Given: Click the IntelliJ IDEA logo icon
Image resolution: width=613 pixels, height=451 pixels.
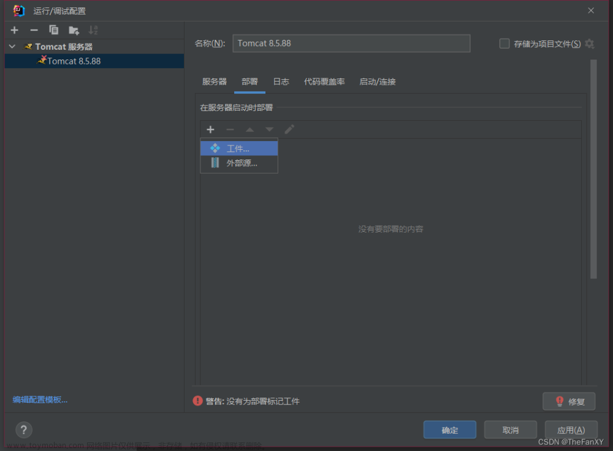Looking at the screenshot, I should (18, 11).
